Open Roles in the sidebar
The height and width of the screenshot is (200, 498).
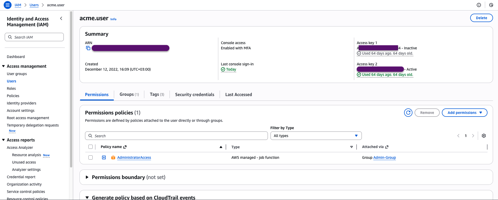pos(11,88)
